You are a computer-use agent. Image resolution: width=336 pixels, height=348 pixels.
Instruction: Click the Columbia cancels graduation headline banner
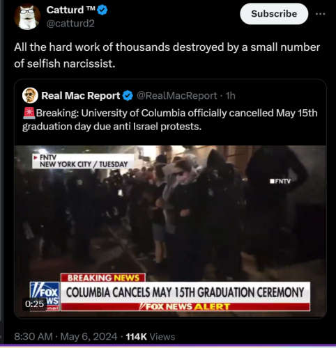pyautogui.click(x=185, y=292)
